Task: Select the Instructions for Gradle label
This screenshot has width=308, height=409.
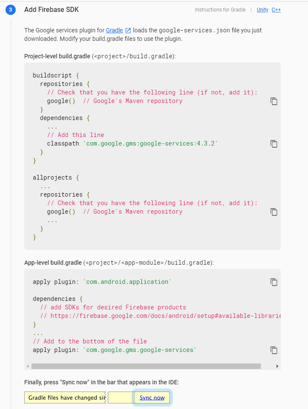Action: point(220,10)
